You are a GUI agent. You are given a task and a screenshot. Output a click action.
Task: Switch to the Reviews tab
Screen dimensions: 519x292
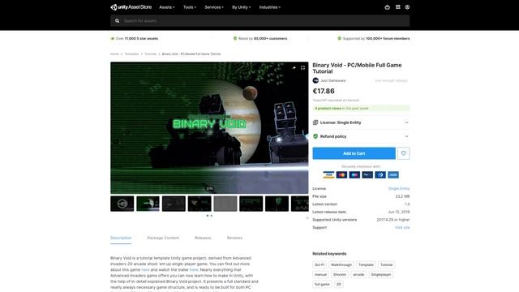click(x=234, y=238)
